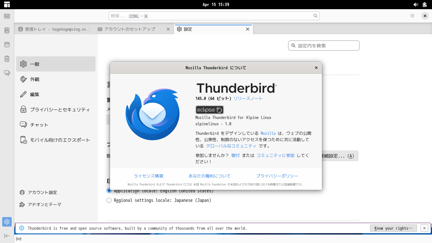Select the Application locale radio button

(109, 190)
